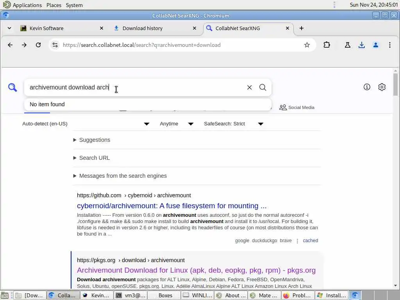
Task: Open a new browser tab
Action: coord(302,28)
